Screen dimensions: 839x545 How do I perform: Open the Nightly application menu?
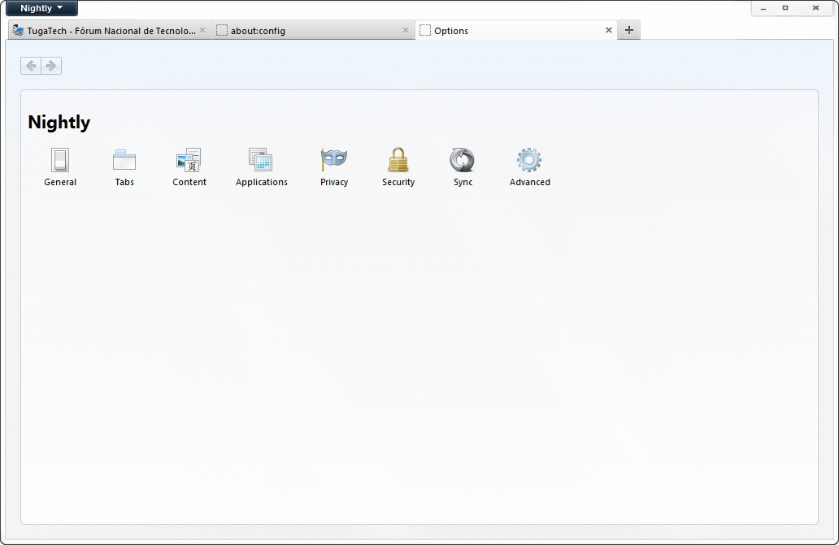(41, 7)
